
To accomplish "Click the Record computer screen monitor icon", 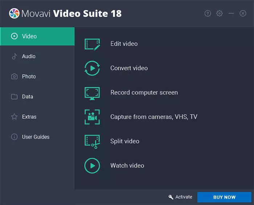I will [92, 93].
